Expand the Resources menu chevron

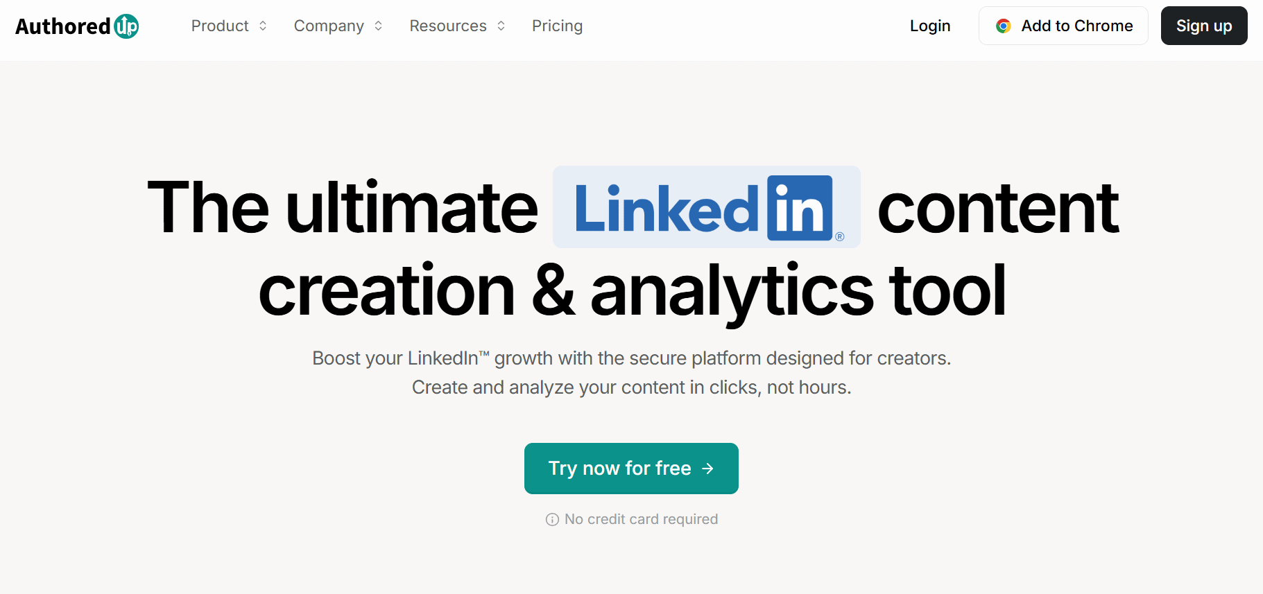501,26
